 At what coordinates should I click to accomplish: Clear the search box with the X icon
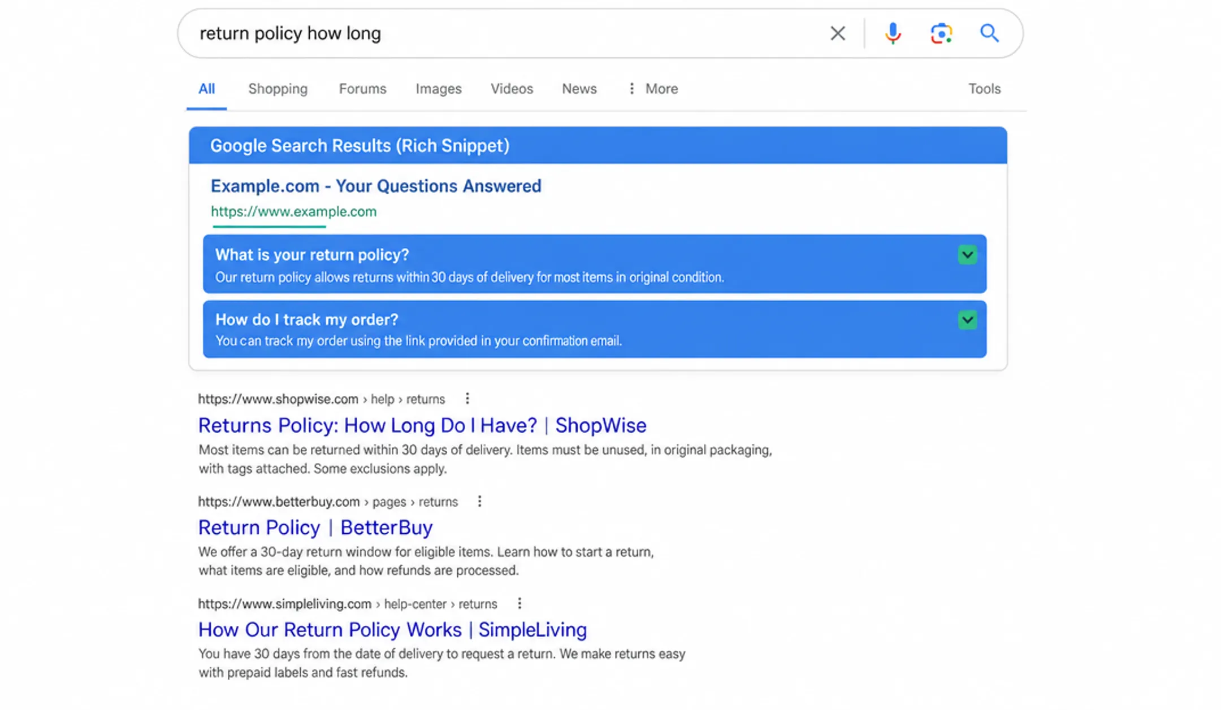click(838, 33)
